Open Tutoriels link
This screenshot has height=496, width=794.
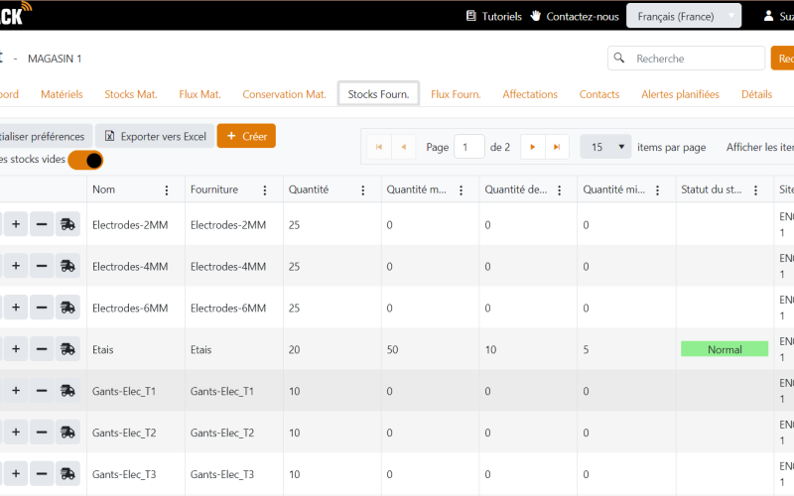coord(493,16)
